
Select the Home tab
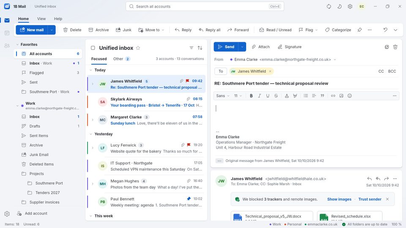[23, 19]
